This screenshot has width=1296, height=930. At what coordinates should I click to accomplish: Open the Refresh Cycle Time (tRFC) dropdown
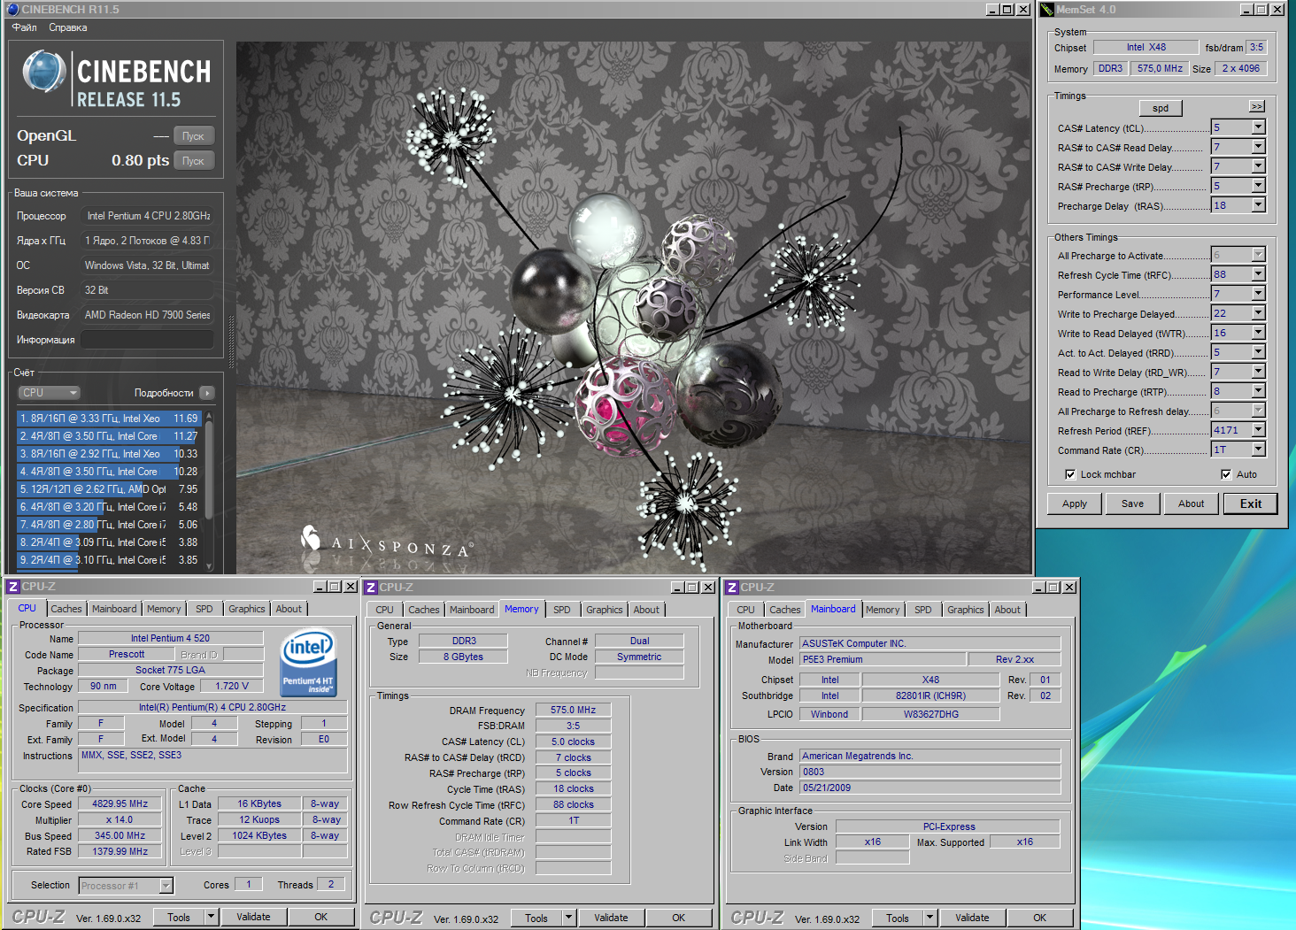click(x=1258, y=274)
